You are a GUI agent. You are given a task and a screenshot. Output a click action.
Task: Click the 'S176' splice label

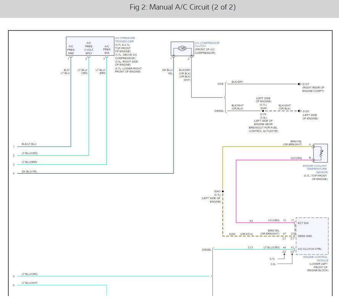(x=263, y=114)
